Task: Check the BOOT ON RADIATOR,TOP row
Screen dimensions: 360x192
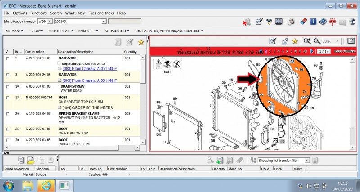Action: pos(8,129)
